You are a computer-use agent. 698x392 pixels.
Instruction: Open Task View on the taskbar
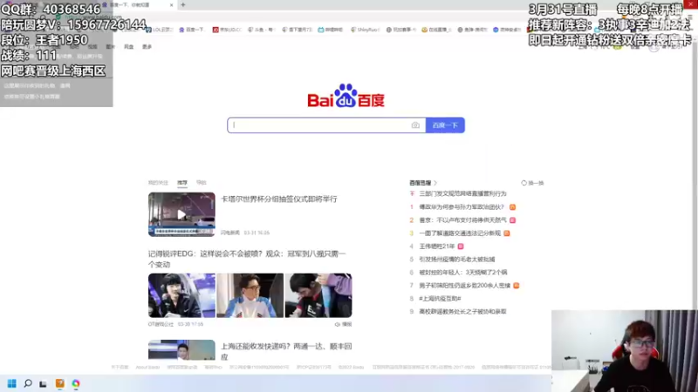pyautogui.click(x=43, y=383)
